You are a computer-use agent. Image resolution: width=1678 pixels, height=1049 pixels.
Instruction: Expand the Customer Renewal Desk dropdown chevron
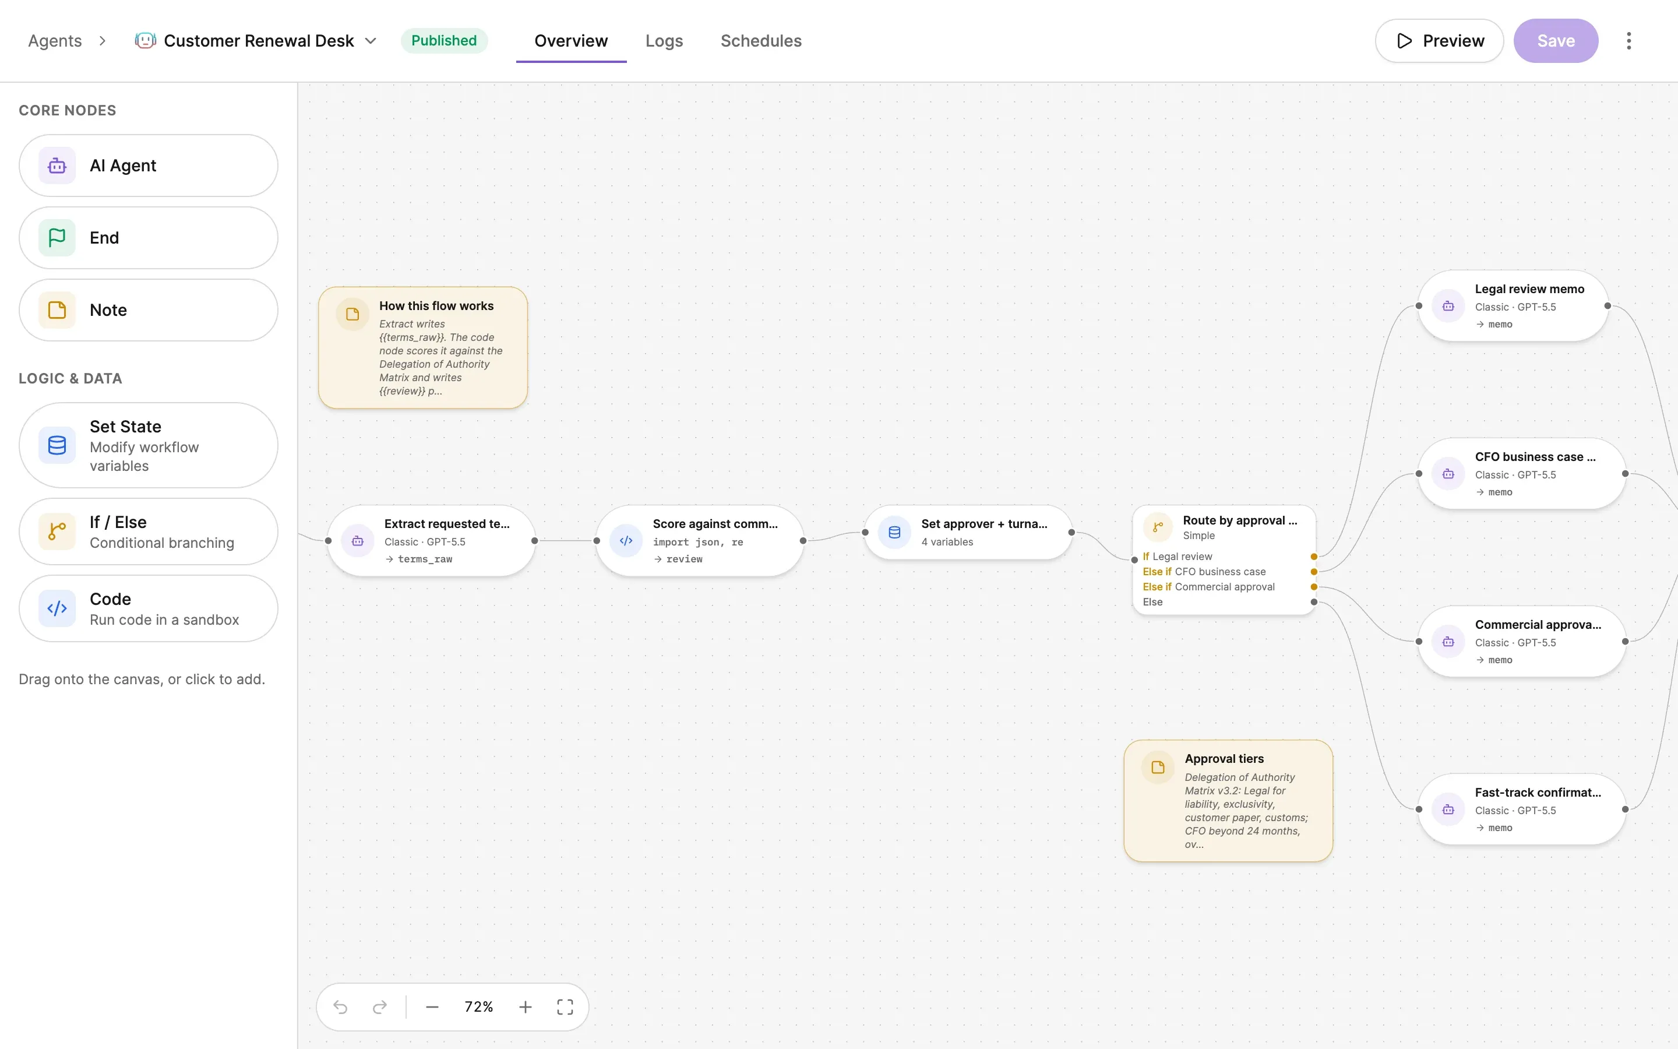click(x=371, y=41)
